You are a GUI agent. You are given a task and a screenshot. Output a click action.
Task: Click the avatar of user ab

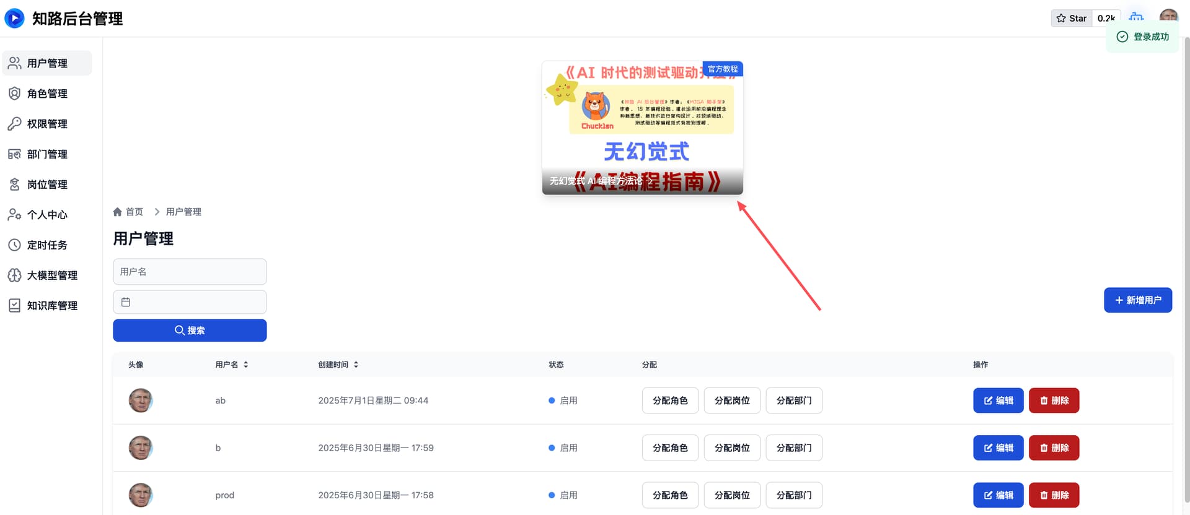[141, 400]
